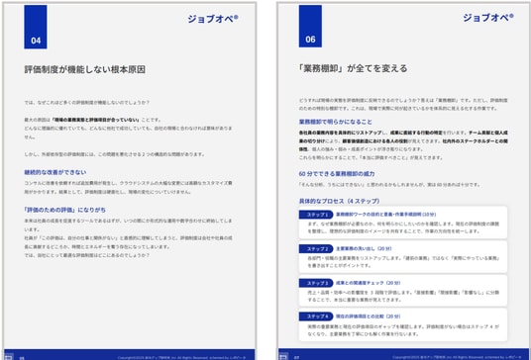Click the ステップ4 badge
The height and width of the screenshot is (360, 531).
(x=316, y=316)
